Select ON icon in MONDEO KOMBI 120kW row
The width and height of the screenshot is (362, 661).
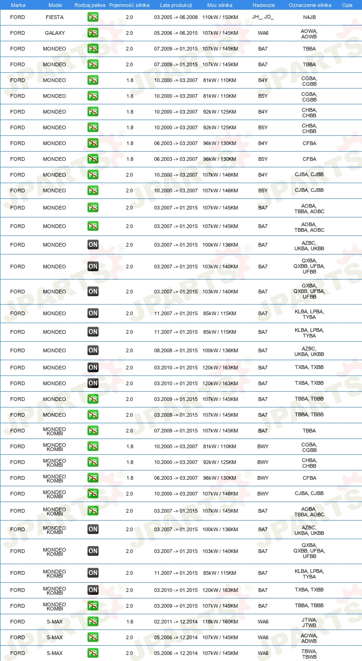click(93, 590)
